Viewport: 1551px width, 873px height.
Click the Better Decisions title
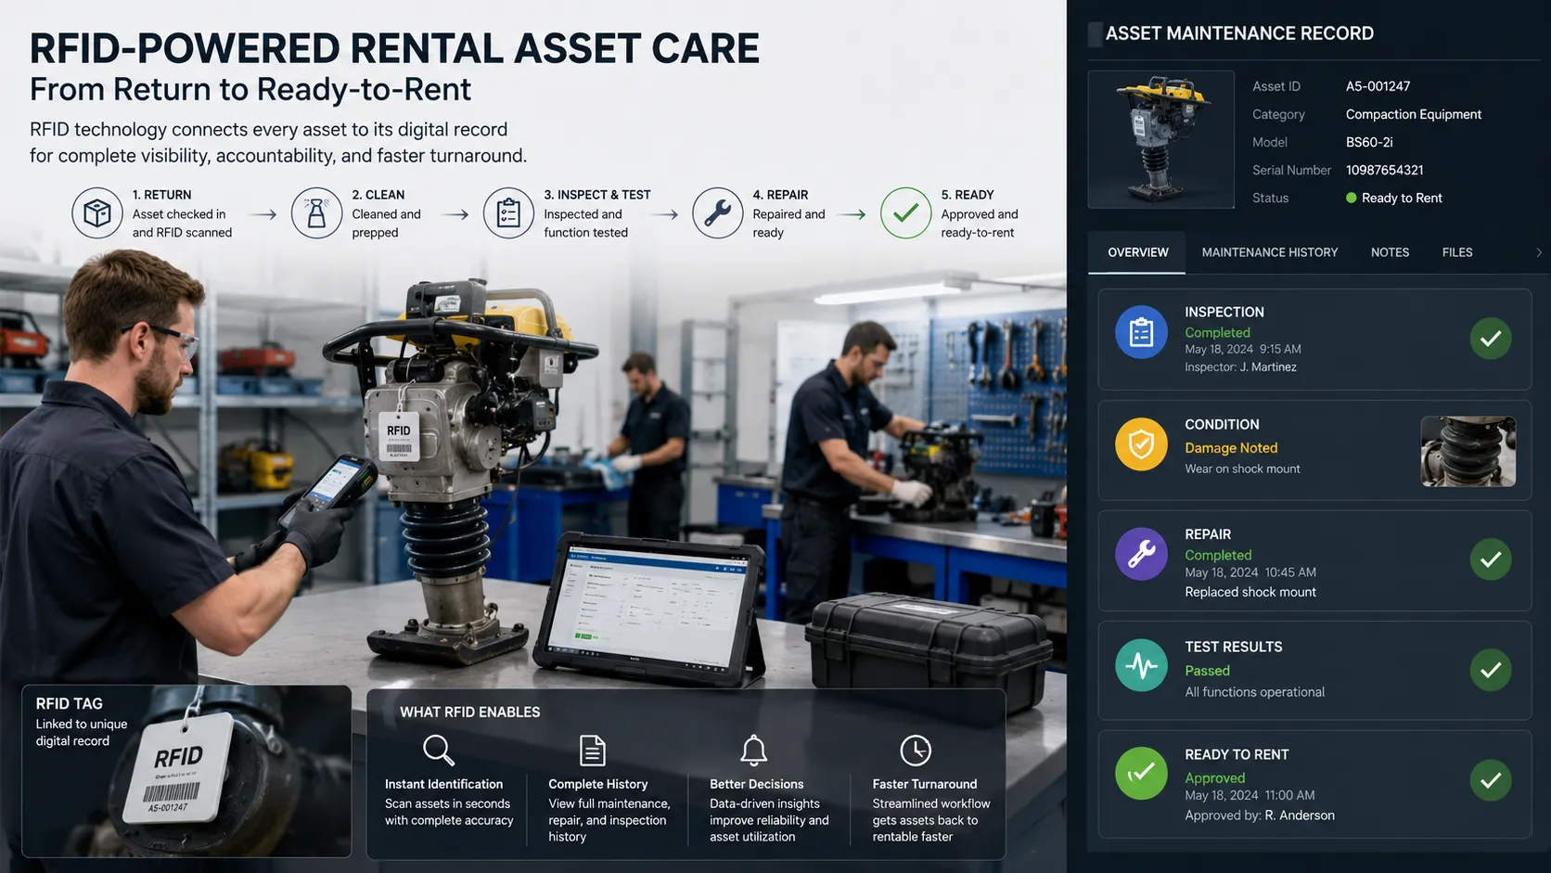pos(756,785)
